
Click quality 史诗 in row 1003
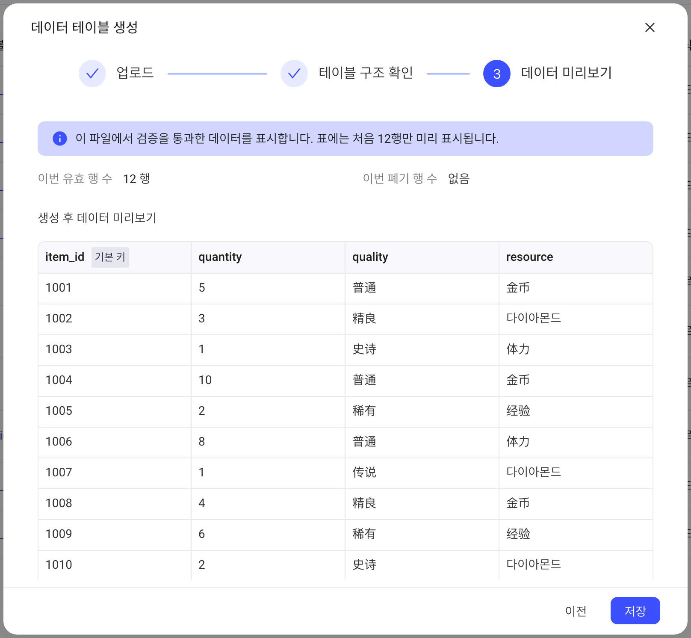click(364, 349)
